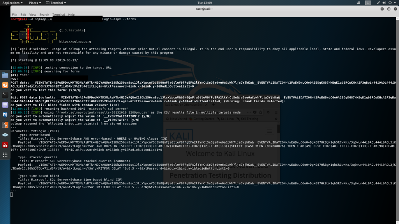Open the Files manager from the dock
Viewport: 399px width, 224px height.
(x=5, y=75)
